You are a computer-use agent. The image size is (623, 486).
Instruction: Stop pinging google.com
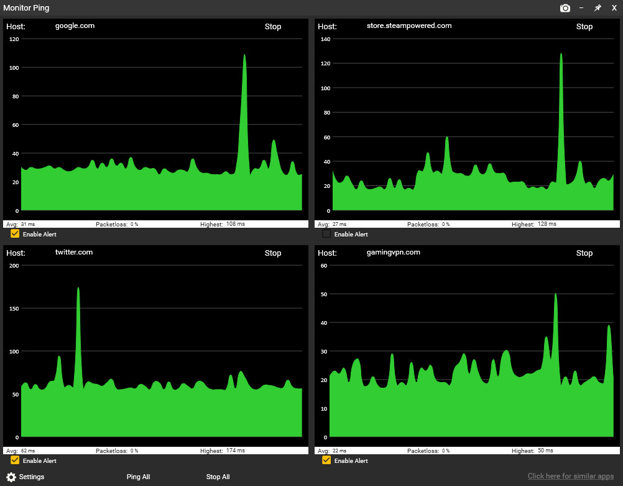(273, 27)
